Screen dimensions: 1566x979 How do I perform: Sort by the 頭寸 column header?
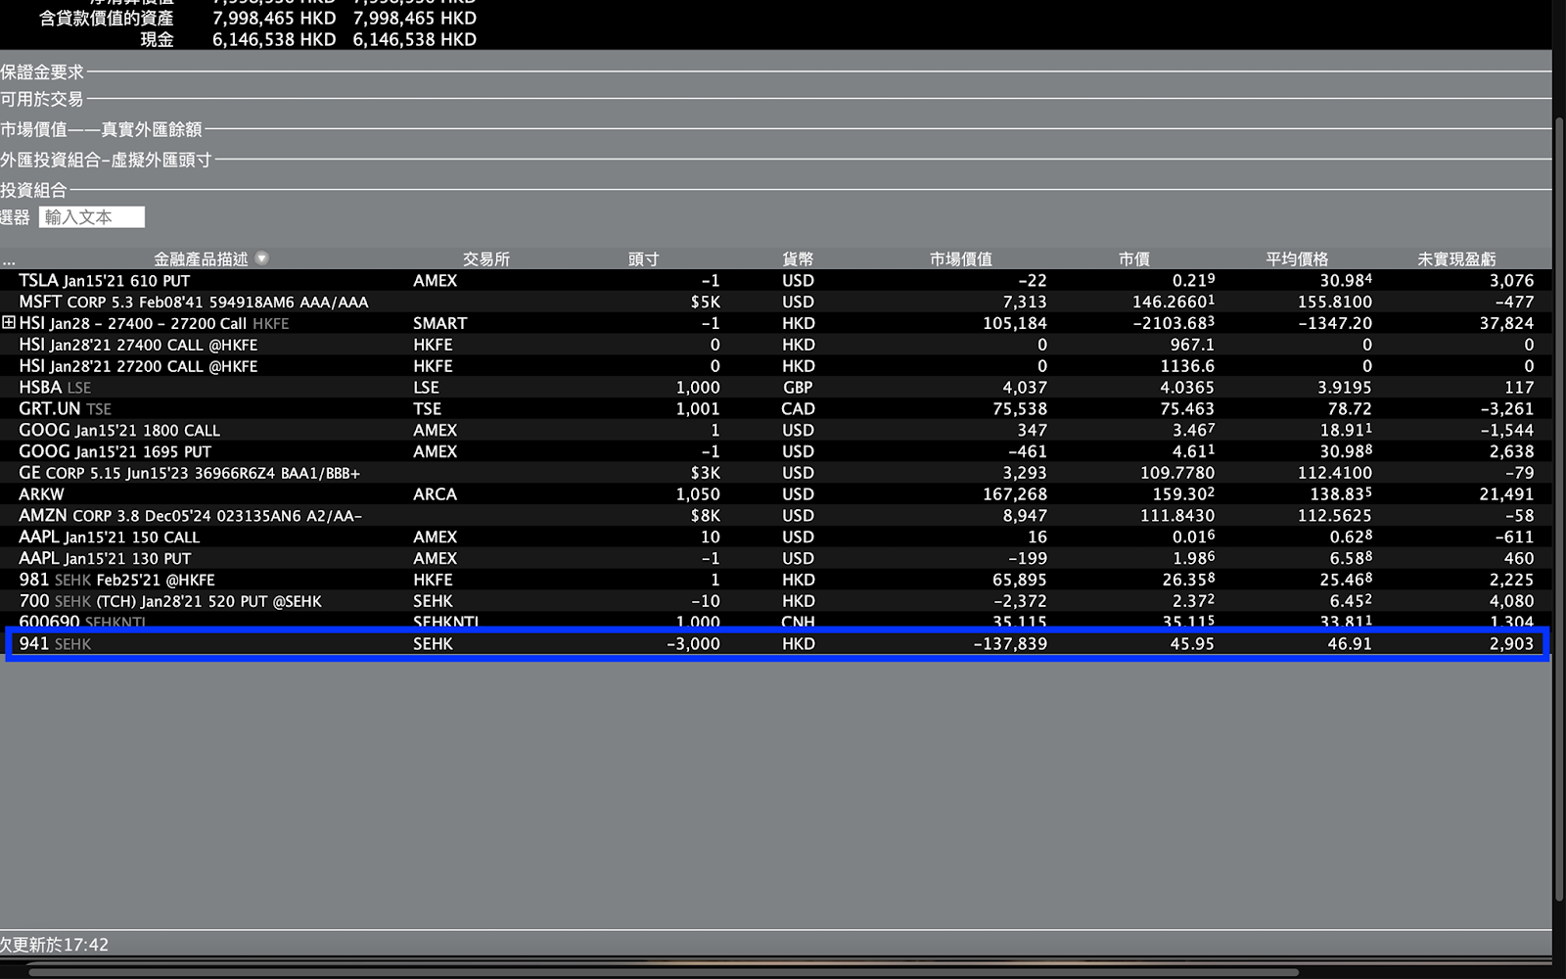pos(644,259)
